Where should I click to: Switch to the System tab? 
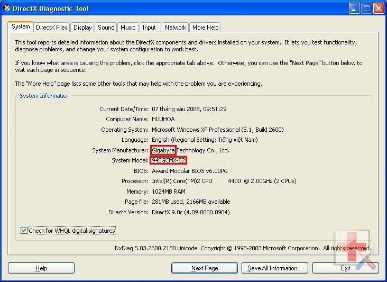(21, 27)
